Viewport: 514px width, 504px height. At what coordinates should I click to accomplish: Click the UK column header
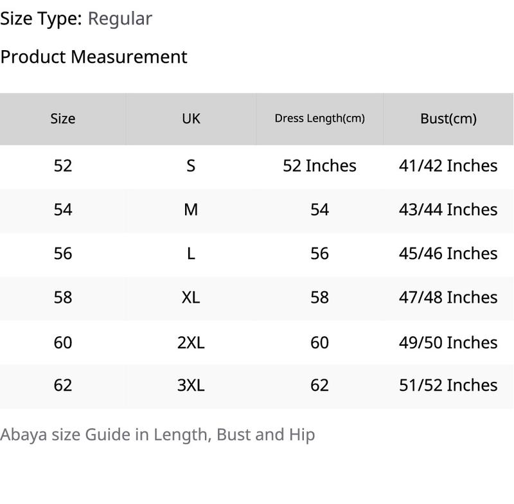(x=191, y=118)
